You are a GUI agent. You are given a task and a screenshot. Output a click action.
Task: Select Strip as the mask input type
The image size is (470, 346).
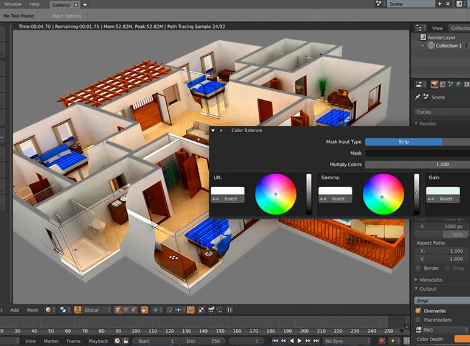pyautogui.click(x=404, y=142)
